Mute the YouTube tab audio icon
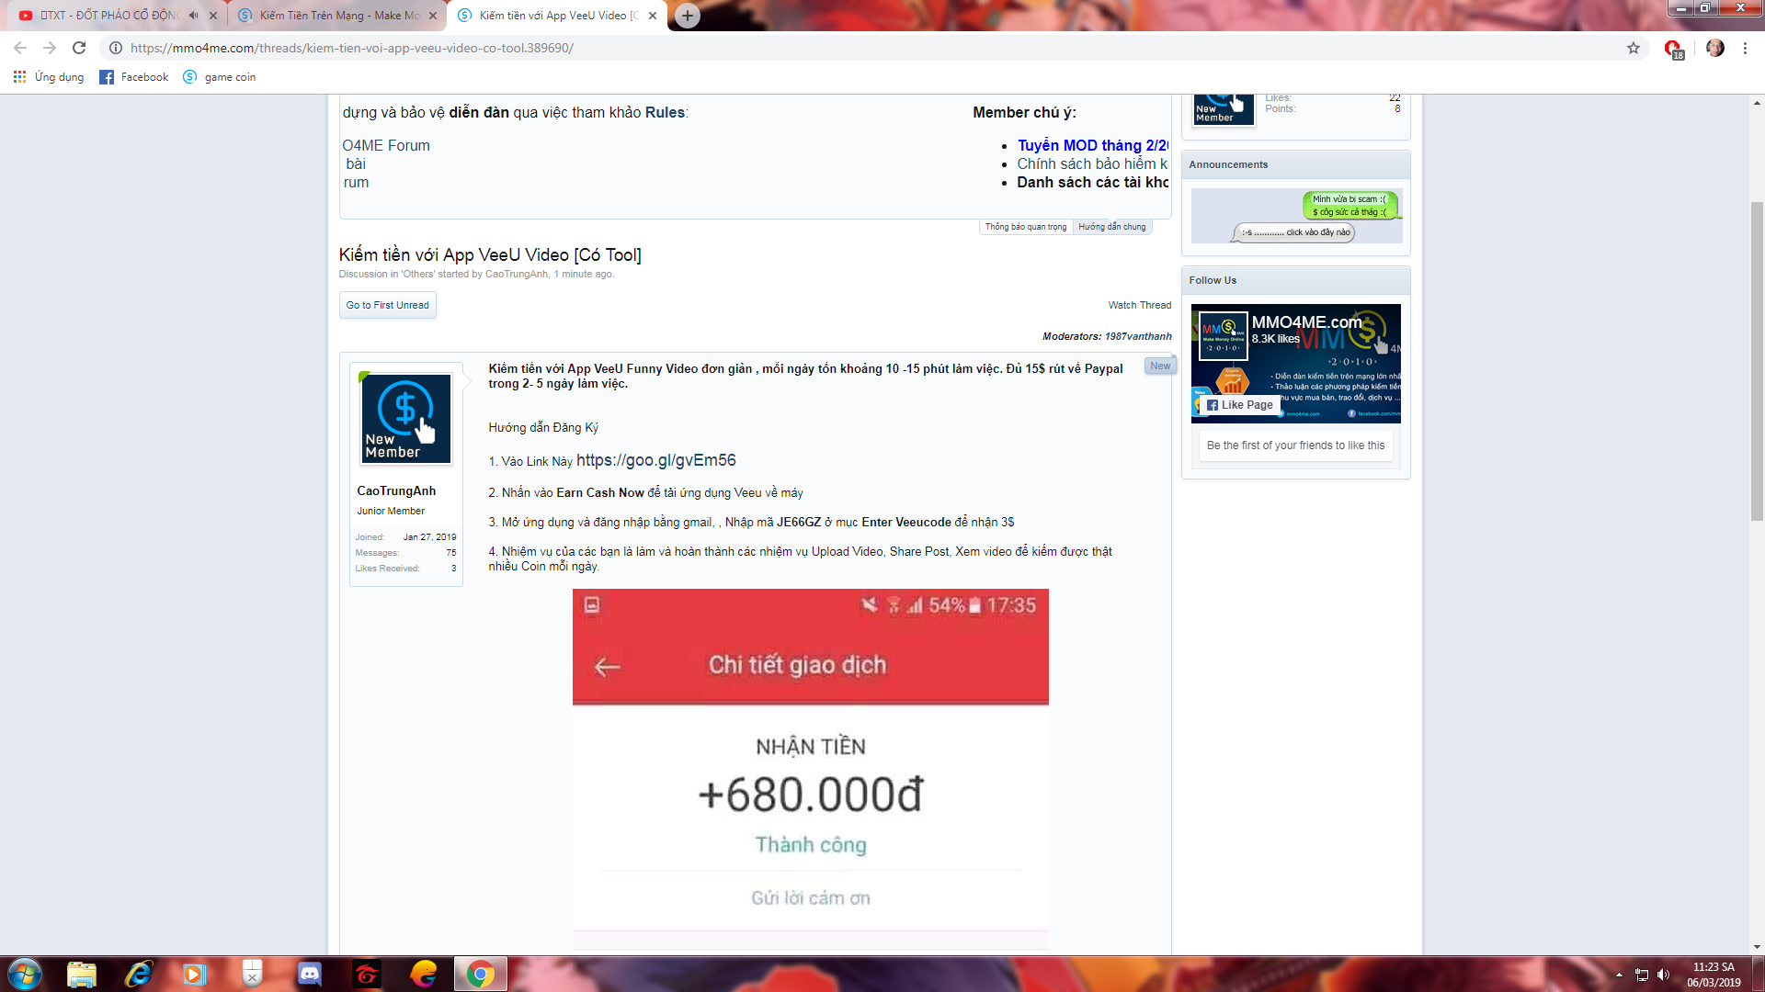This screenshot has height=992, width=1765. (x=193, y=16)
